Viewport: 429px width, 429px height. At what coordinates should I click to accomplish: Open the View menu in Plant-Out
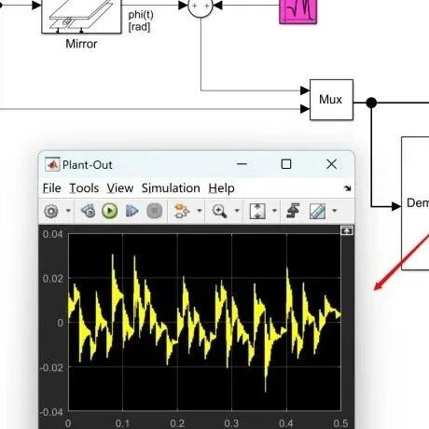pos(120,188)
